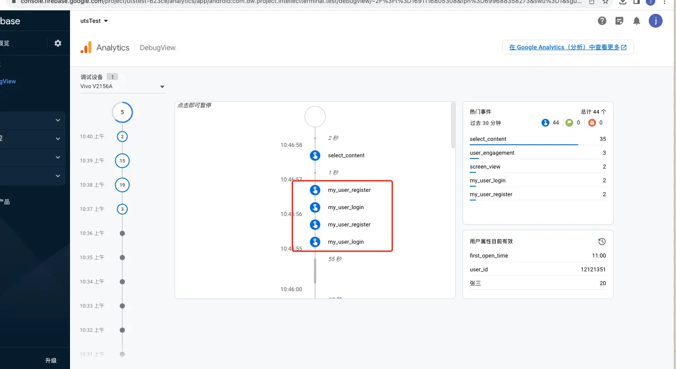The height and width of the screenshot is (369, 676).
Task: Expand the last collapsed sidebar section chevron
Action: (58, 176)
